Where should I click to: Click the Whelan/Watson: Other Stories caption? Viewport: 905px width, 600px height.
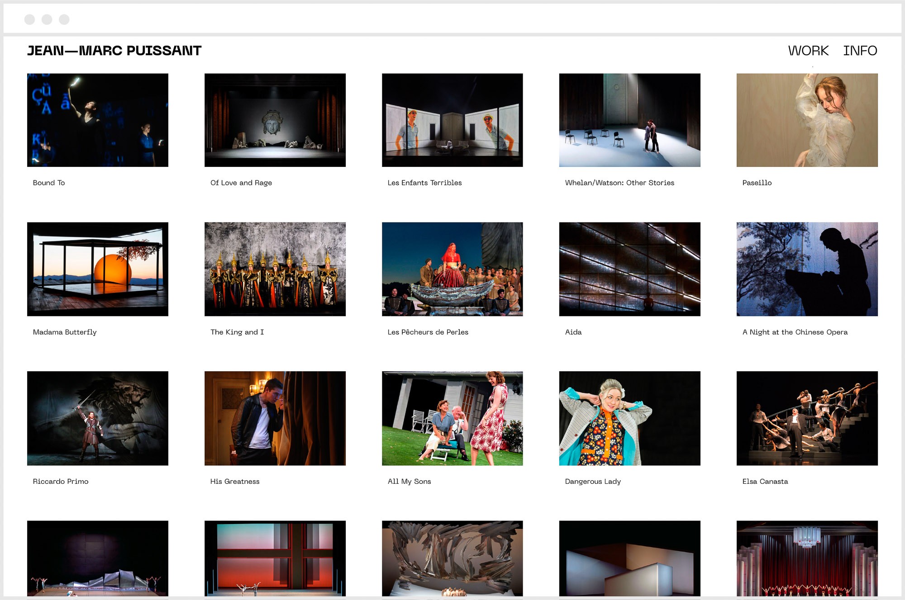(619, 183)
